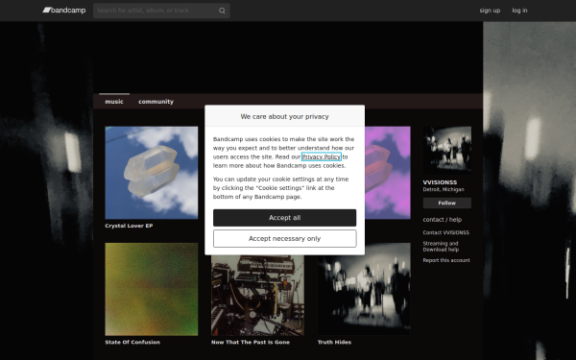Click the Truth Hides title

point(334,342)
